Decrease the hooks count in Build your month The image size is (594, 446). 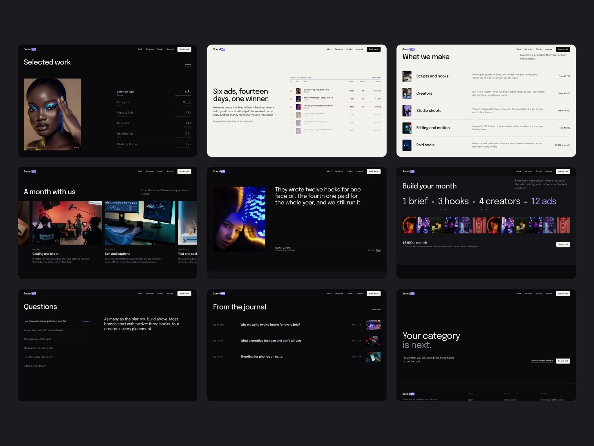tap(440, 210)
